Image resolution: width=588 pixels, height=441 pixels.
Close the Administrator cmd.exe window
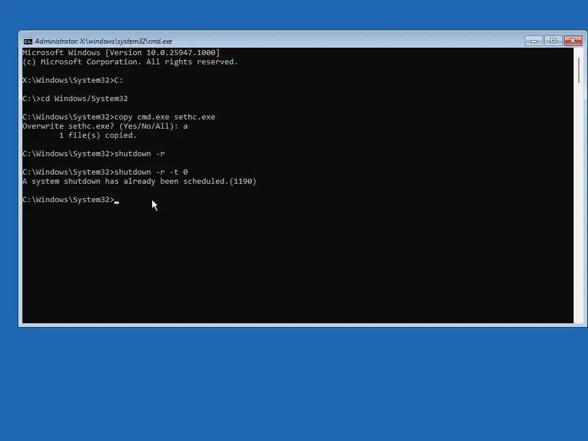[x=573, y=41]
